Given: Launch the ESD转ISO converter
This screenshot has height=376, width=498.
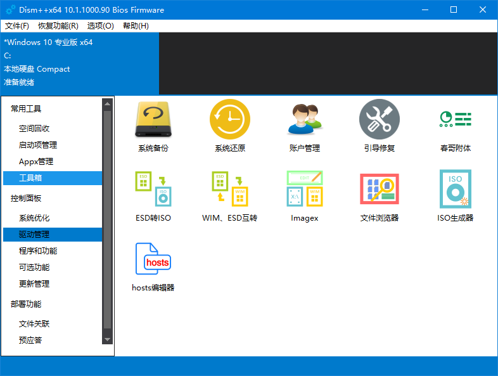Looking at the screenshot, I should pyautogui.click(x=153, y=190).
